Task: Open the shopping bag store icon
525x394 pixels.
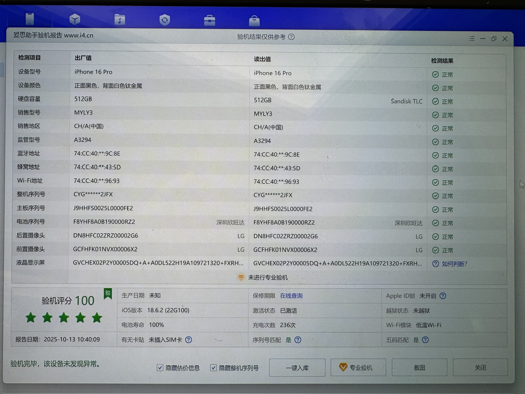Action: (x=254, y=21)
